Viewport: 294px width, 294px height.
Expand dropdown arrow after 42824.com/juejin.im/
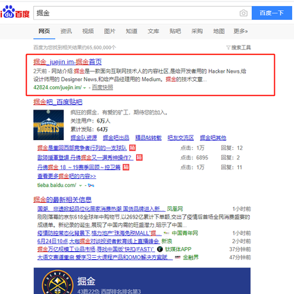[84, 88]
